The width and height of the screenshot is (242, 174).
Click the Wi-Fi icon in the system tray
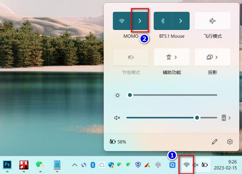[x=186, y=165]
